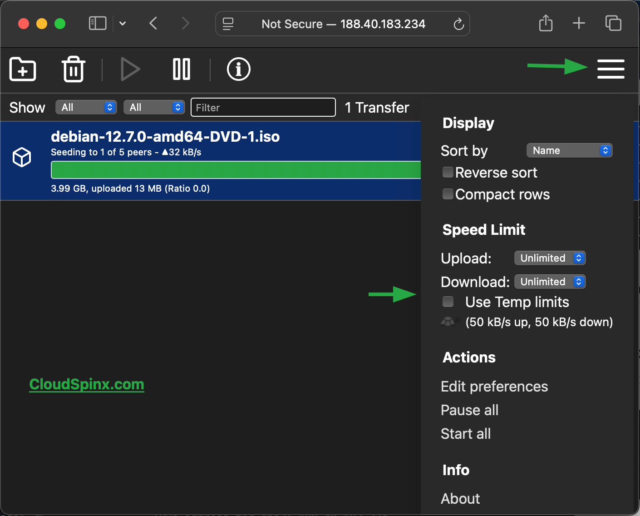Viewport: 640px width, 516px height.
Task: Change the Upload speed limit dropdown
Action: [x=550, y=258]
